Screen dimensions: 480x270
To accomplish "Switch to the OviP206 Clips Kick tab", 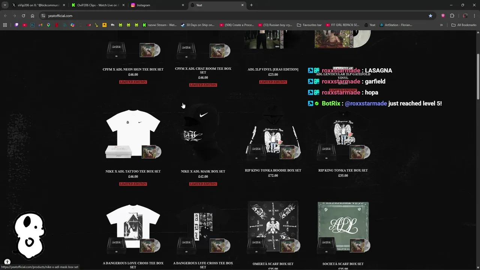I will (x=98, y=5).
